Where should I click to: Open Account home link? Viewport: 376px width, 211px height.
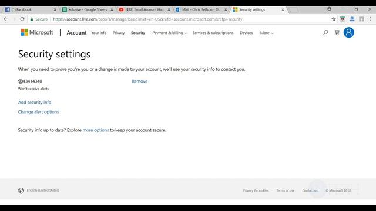coord(76,33)
